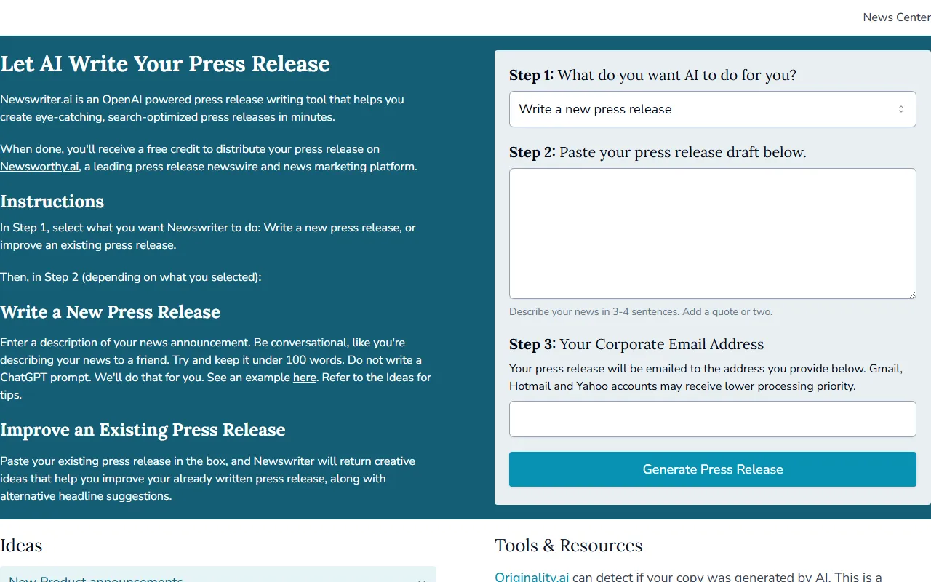Viewport: 931px width, 582px height.
Task: Click the 'Improve an Existing Press Release' heading
Action: tap(143, 430)
